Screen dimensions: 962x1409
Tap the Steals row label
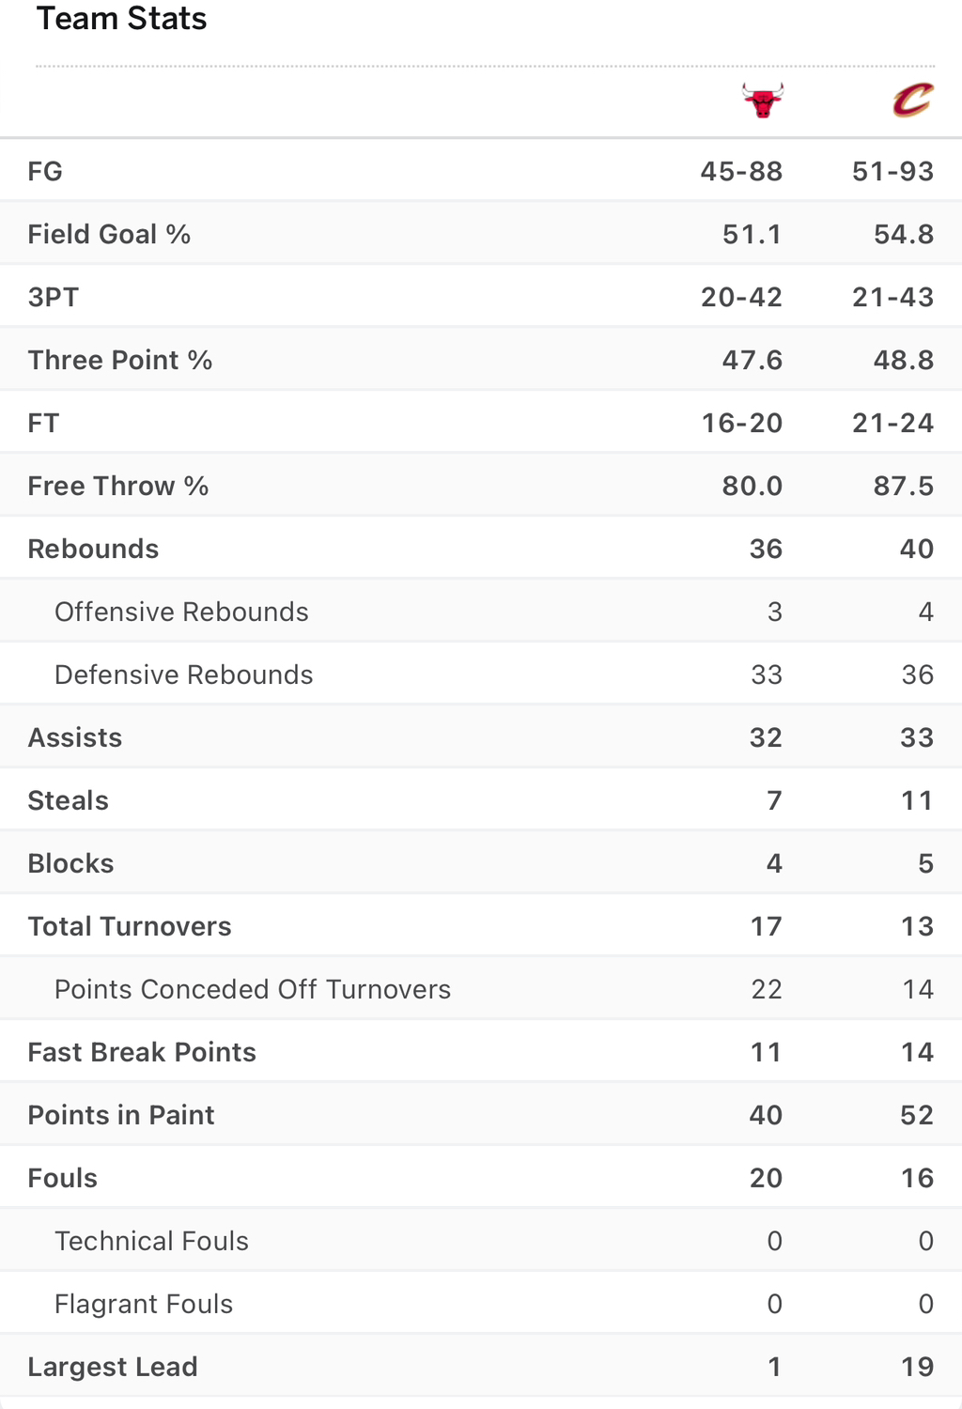point(69,800)
